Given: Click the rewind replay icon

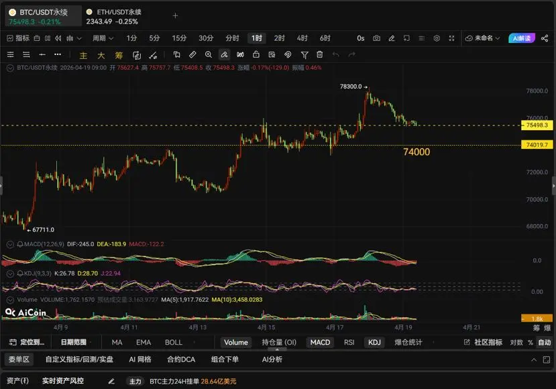Looking at the screenshot, I should (58, 38).
